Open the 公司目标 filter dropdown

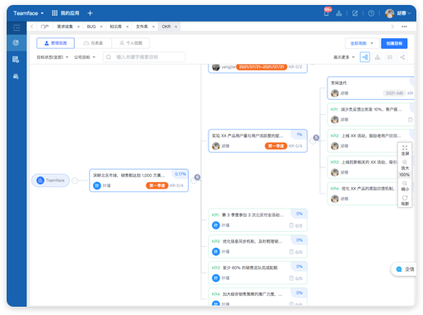click(x=85, y=57)
